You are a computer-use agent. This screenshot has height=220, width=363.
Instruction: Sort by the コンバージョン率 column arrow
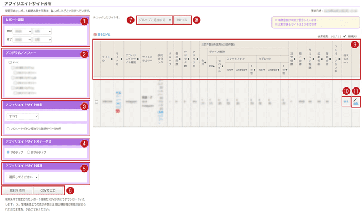[x=340, y=59]
